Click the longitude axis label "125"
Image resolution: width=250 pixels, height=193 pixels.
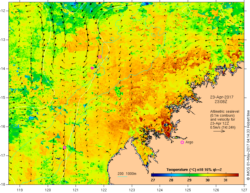click(188, 190)
